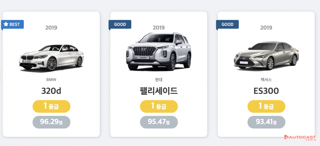
Task: Click the BMW brand label
Action: pos(51,80)
